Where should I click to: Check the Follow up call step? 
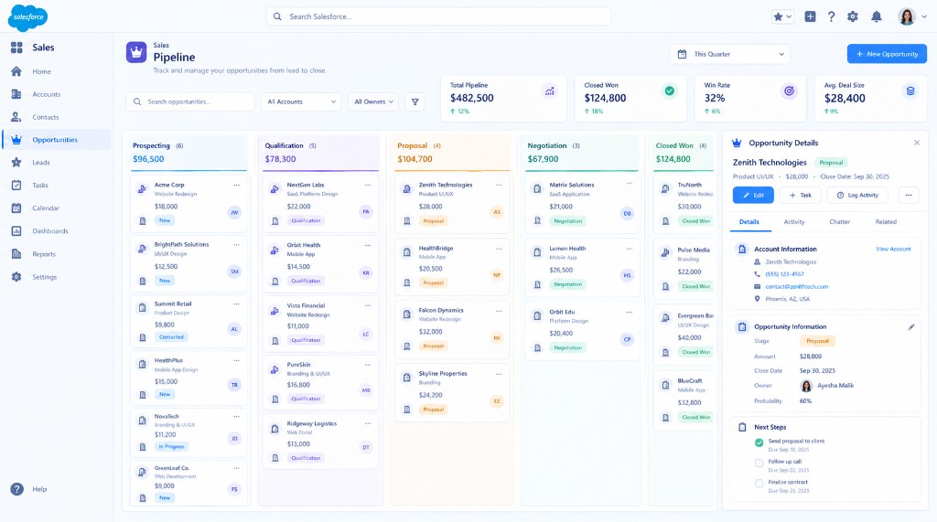(759, 463)
